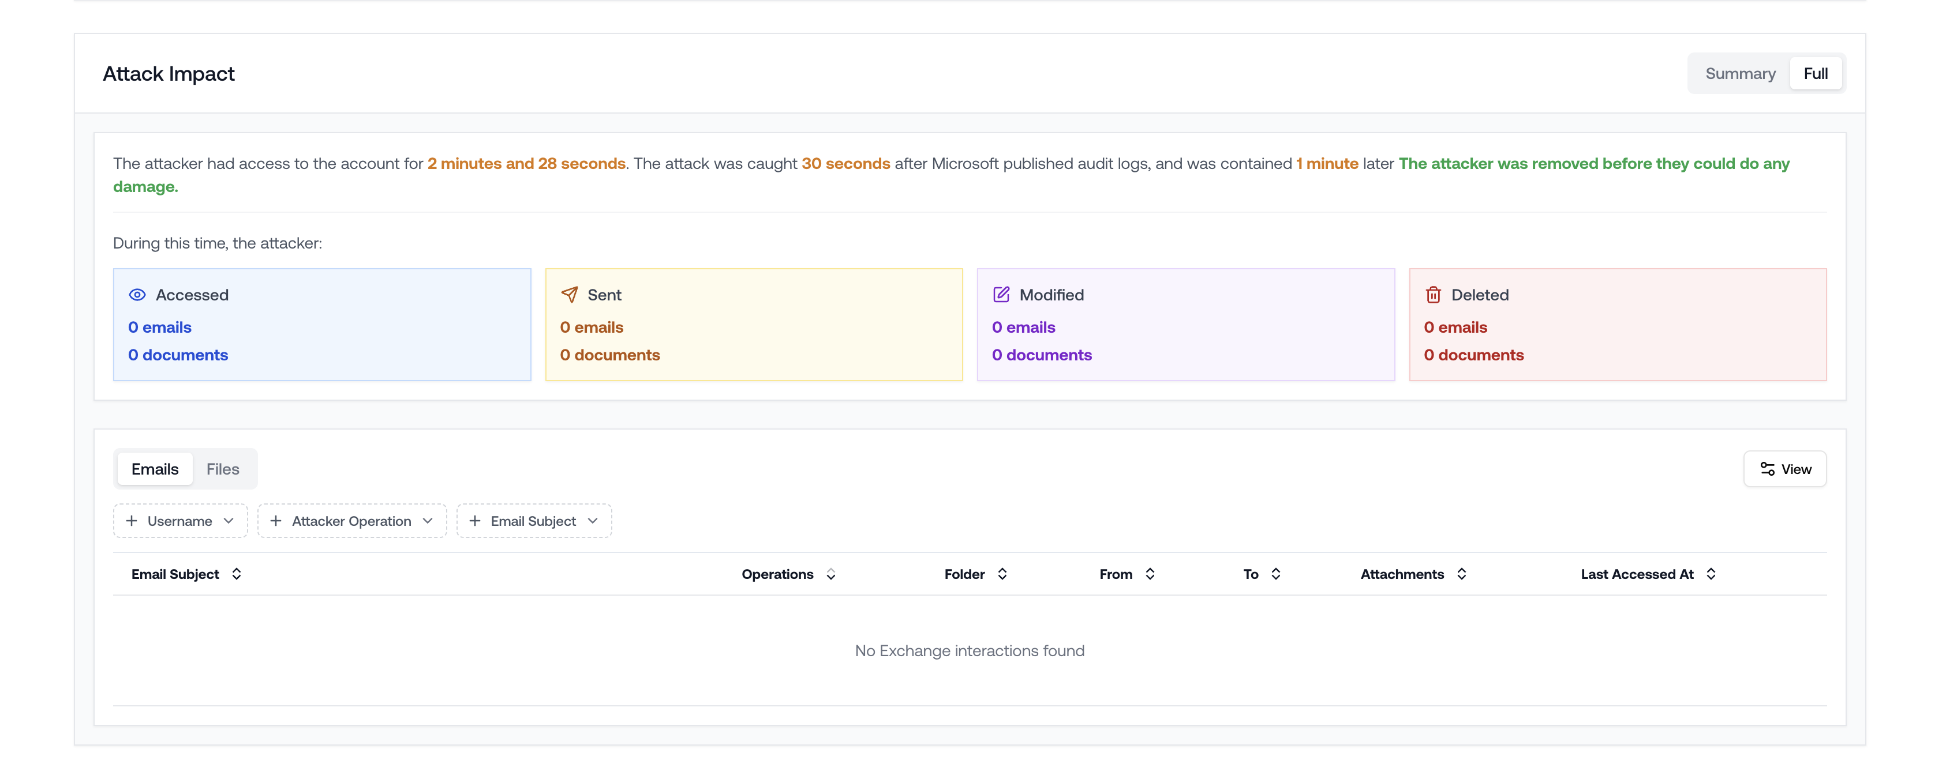Click the eye icon in Accessed card
This screenshot has height=775, width=1946.
point(137,295)
